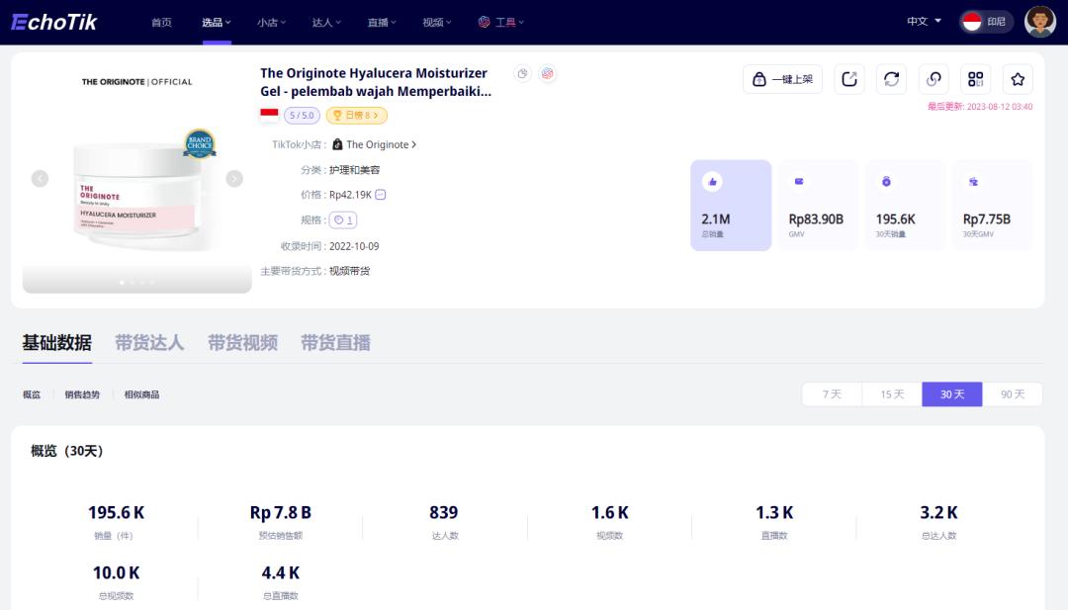Select the 30 天 time range

click(x=952, y=394)
